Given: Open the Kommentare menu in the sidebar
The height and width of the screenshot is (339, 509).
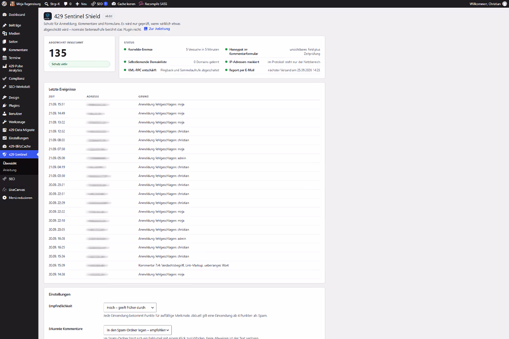Looking at the screenshot, I should tap(19, 50).
